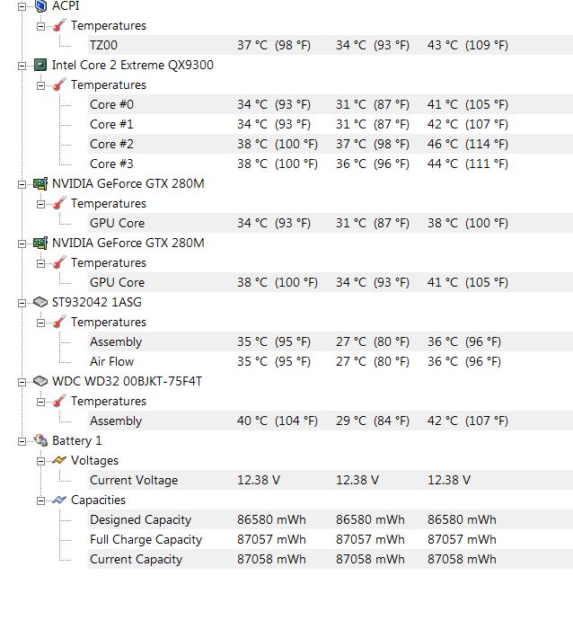Collapse the Temperatures node under ACPI

[x=41, y=26]
